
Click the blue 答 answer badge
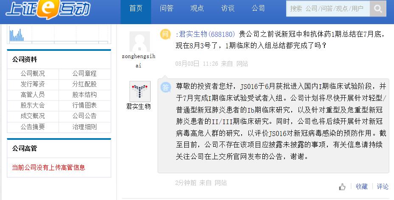165,87
